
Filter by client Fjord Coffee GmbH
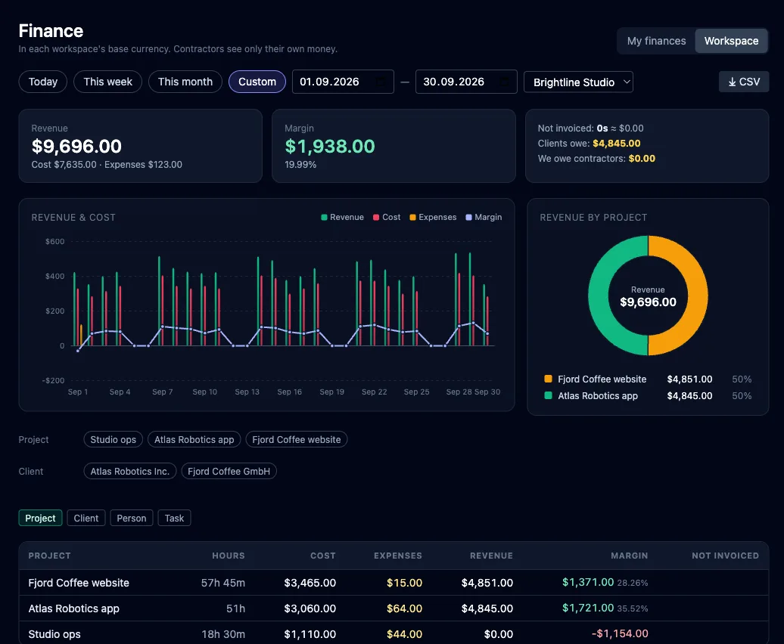(229, 471)
